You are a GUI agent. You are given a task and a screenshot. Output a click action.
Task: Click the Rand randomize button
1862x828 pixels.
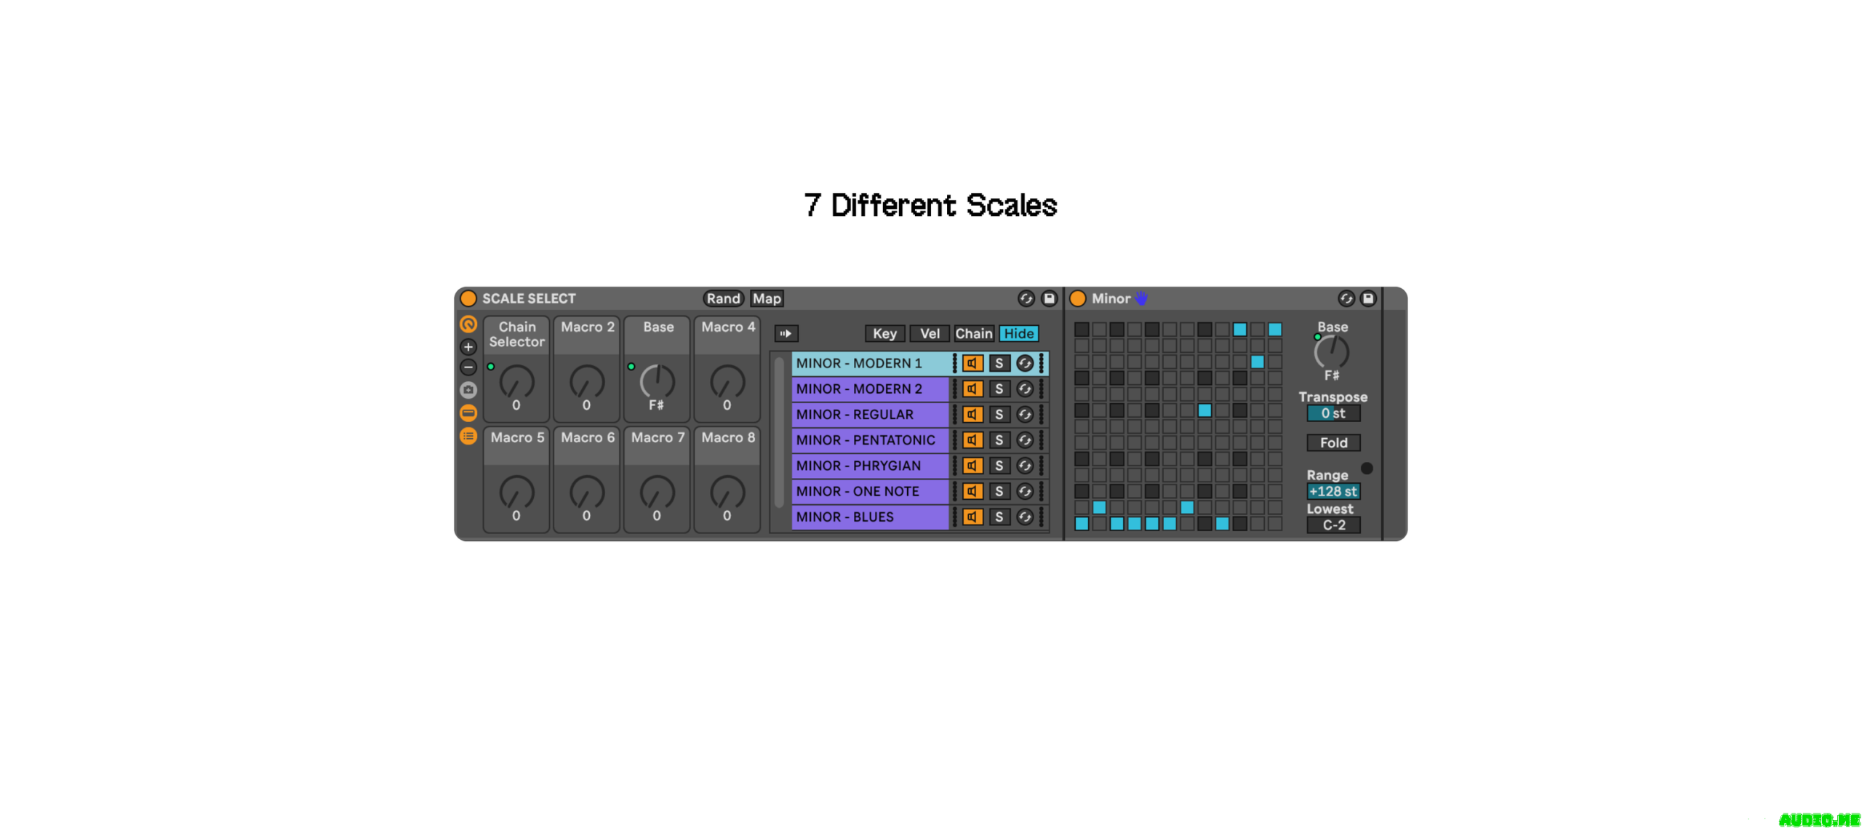(x=723, y=298)
